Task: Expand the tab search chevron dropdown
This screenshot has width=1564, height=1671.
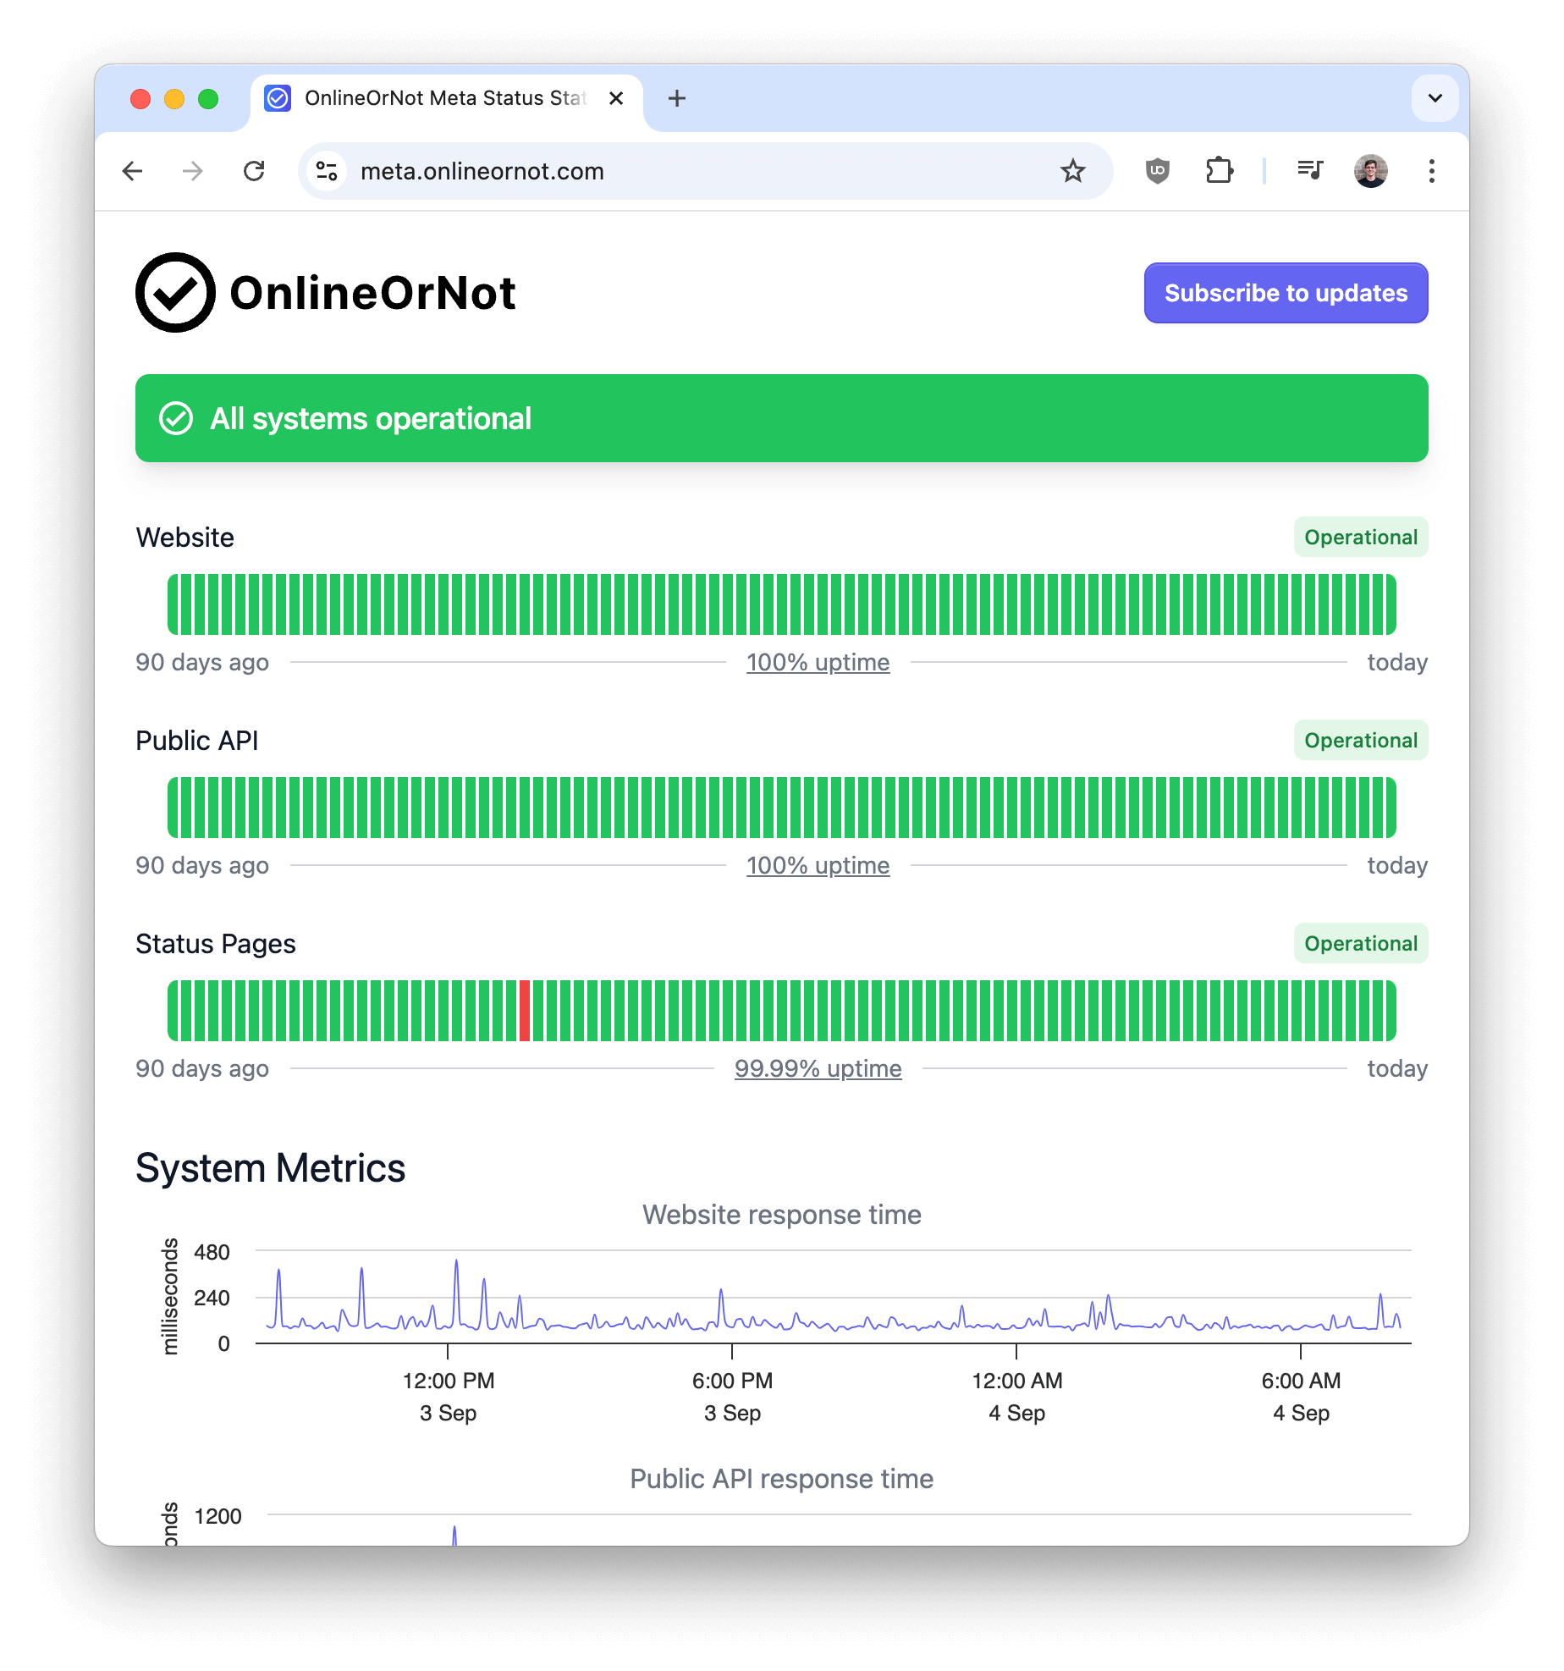Action: (x=1435, y=98)
